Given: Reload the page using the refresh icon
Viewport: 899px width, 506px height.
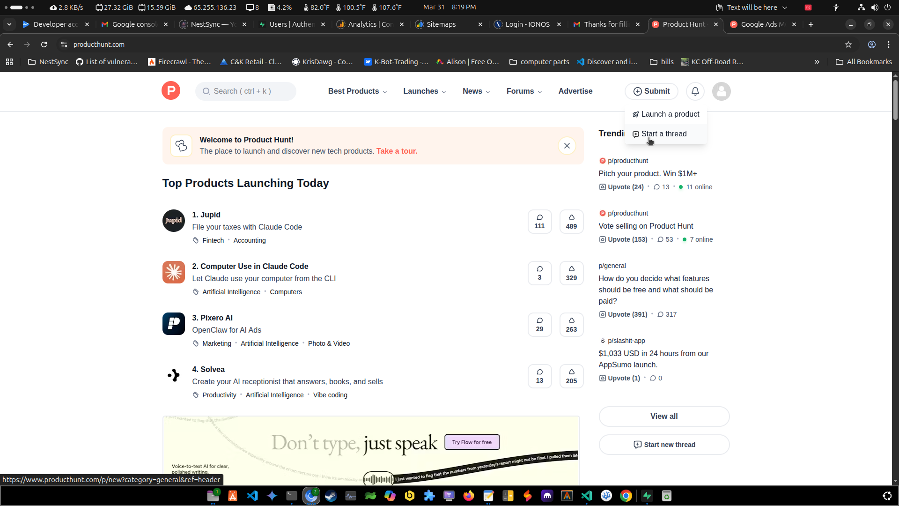Looking at the screenshot, I should click(x=44, y=45).
